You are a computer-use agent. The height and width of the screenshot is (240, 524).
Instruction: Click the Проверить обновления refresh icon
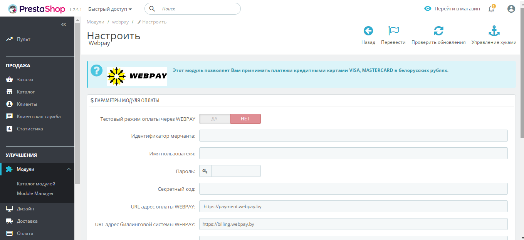pos(438,31)
